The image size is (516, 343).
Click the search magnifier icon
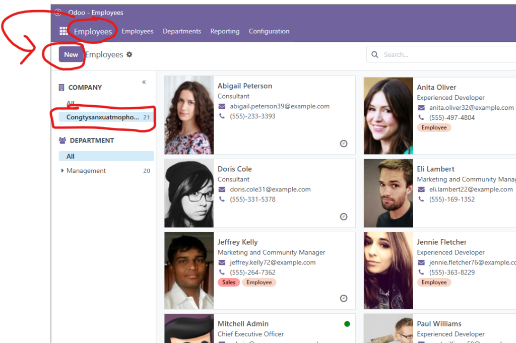click(x=375, y=54)
